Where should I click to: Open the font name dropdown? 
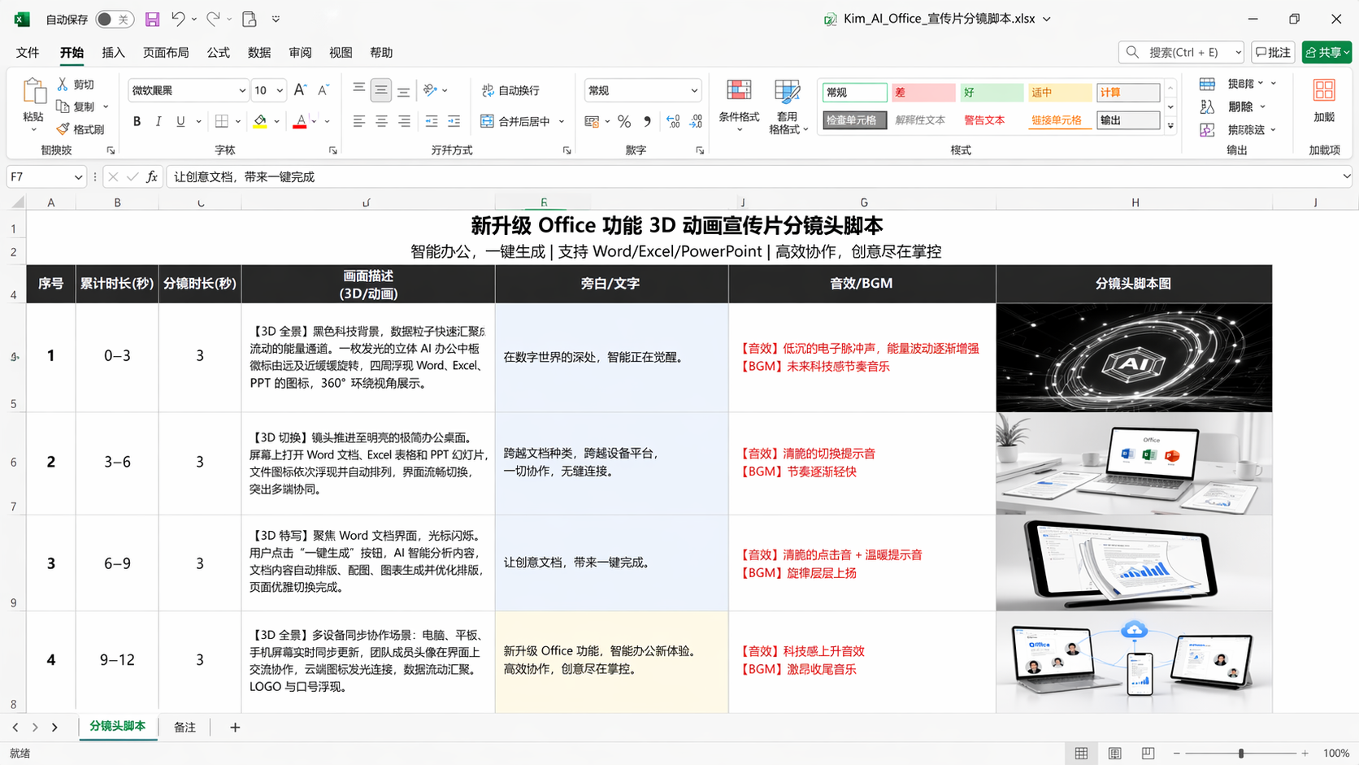coord(241,90)
